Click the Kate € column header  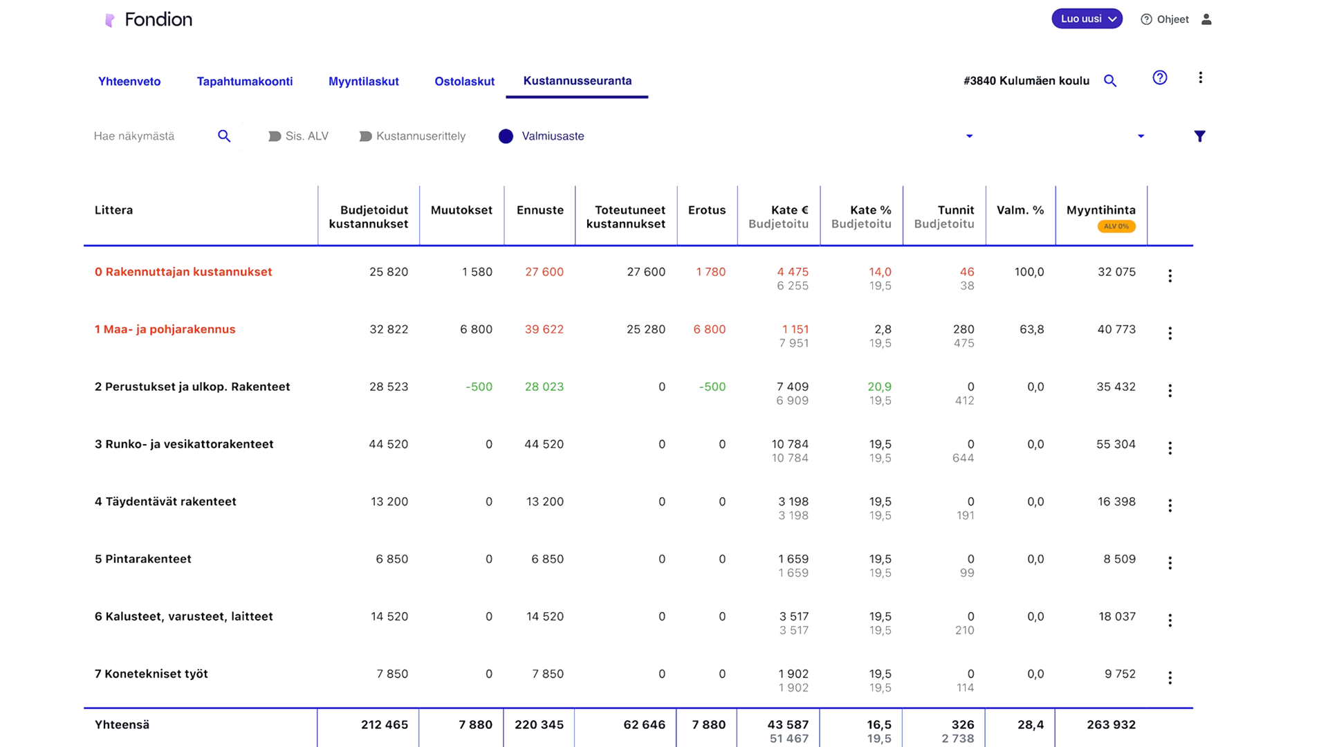point(790,210)
